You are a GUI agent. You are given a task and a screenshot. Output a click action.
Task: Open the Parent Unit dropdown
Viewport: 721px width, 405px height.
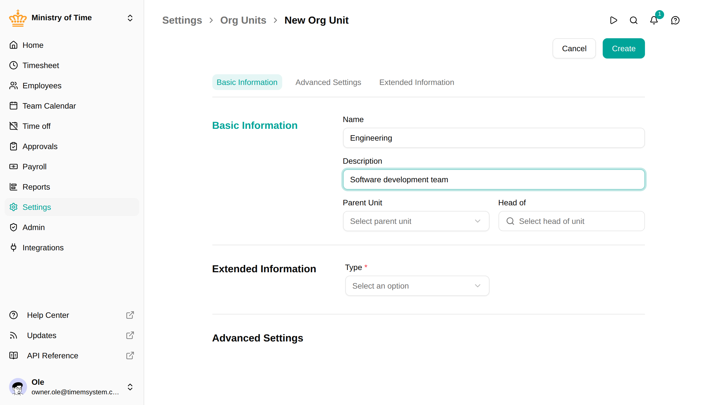[x=416, y=221]
